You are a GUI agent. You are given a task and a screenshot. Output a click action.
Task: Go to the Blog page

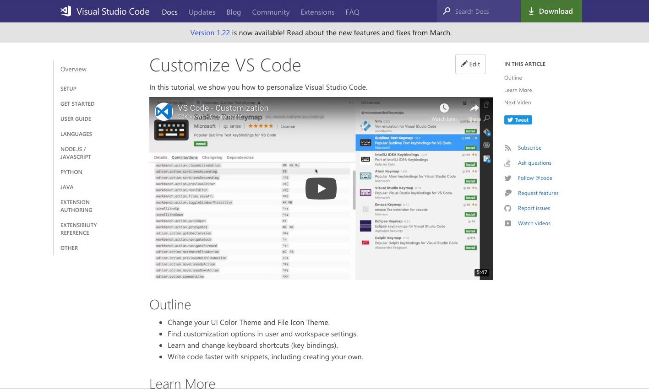(x=234, y=12)
